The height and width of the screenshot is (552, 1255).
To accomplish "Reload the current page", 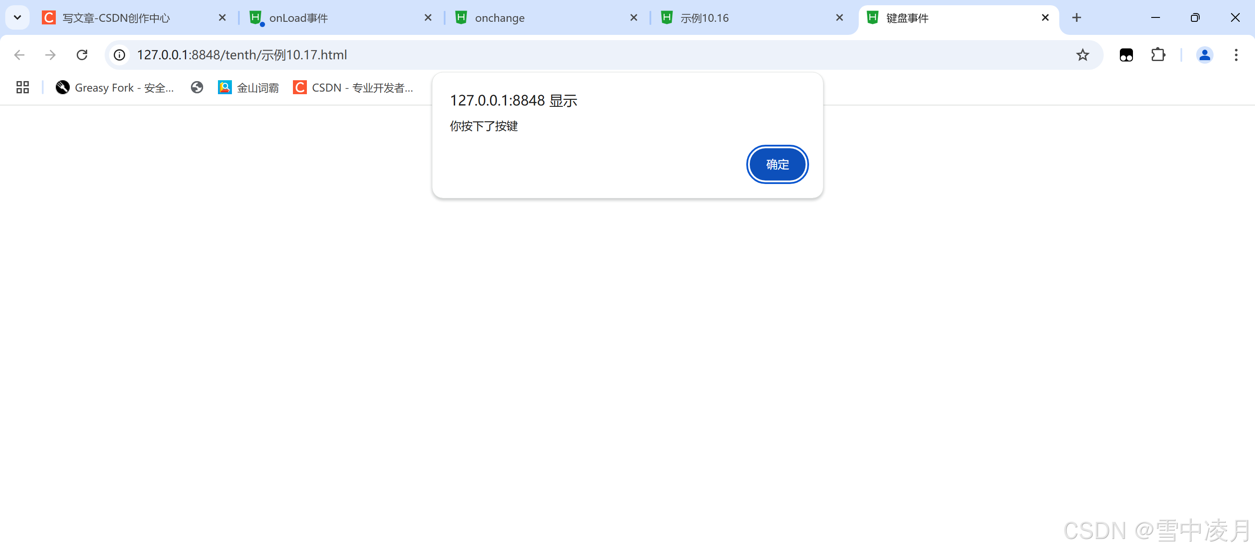I will (82, 55).
